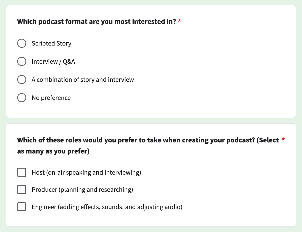Viewport: 302px width, 232px height.
Task: Click blank area below the Engineer checkbox
Action: [151, 219]
